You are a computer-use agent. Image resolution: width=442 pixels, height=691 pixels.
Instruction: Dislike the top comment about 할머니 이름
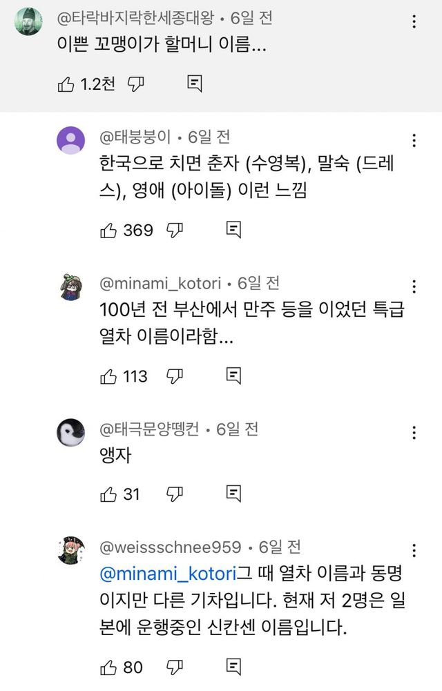coord(136,84)
